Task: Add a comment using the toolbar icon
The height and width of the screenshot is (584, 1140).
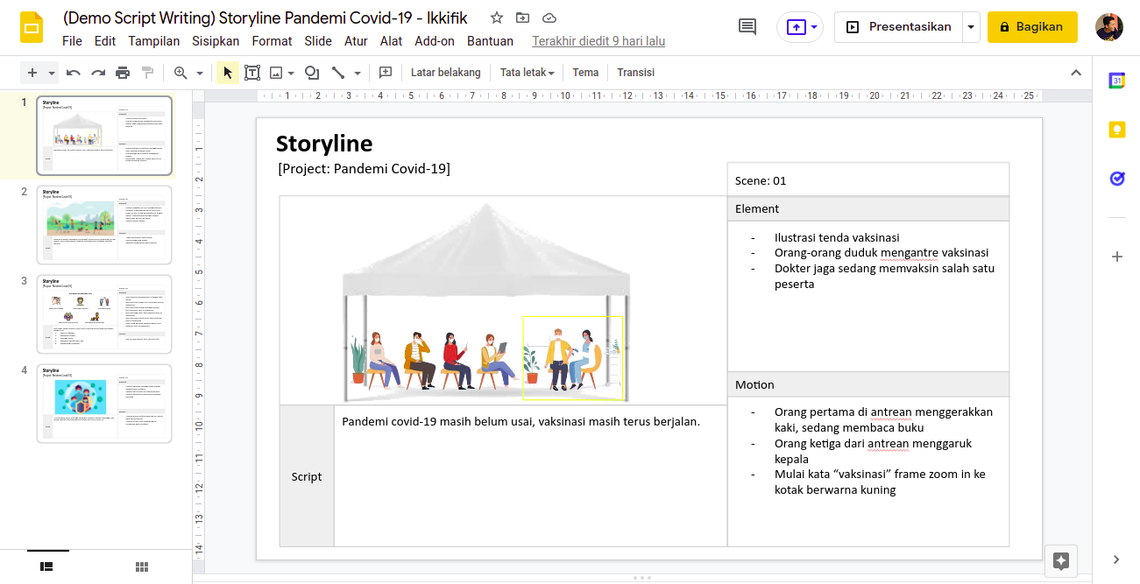Action: click(385, 73)
